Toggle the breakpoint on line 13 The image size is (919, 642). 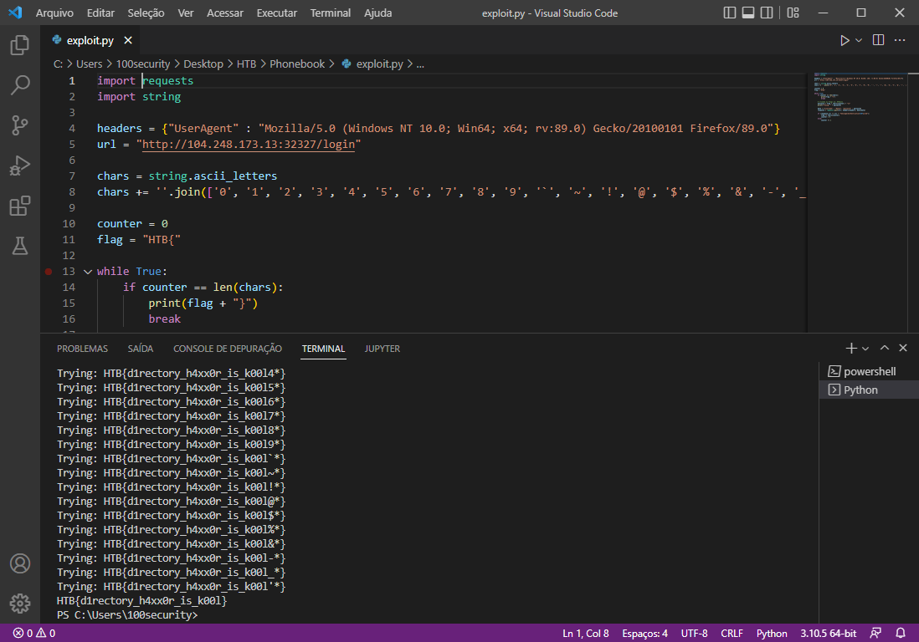[49, 272]
